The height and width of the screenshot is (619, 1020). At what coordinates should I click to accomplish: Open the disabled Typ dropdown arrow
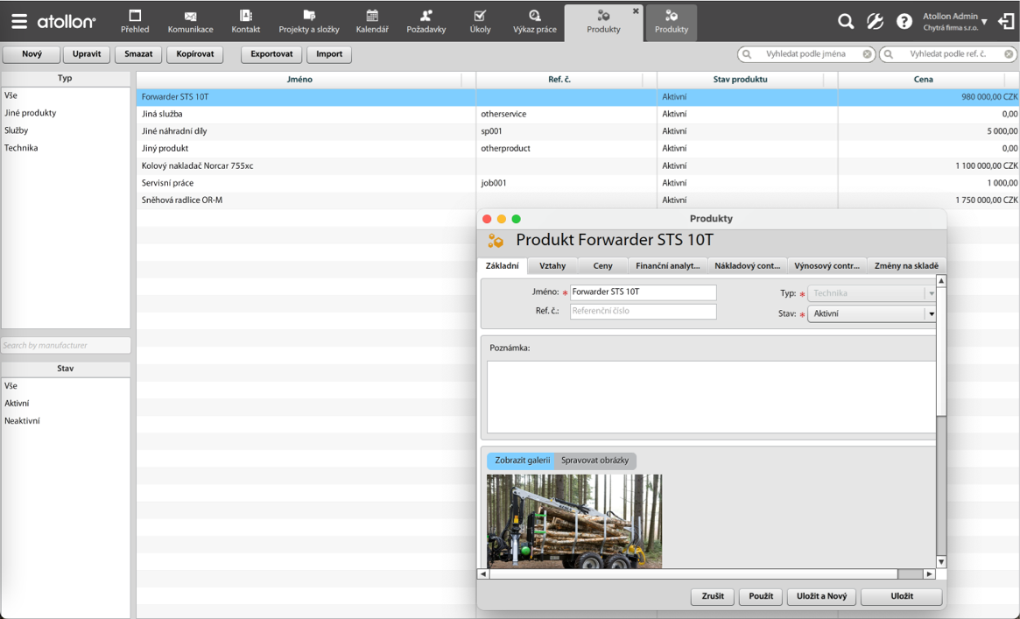(931, 293)
